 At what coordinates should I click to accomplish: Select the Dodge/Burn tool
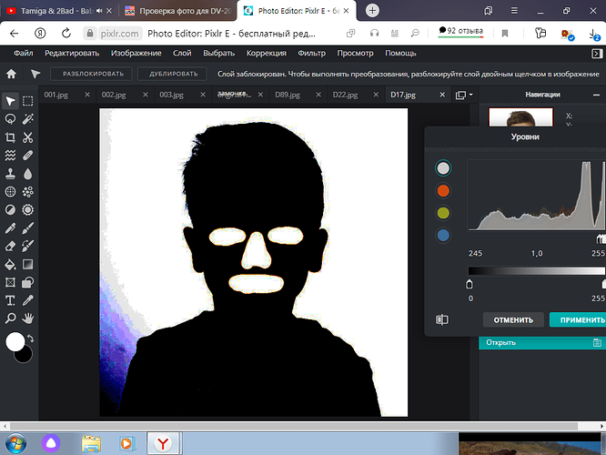[x=10, y=210]
